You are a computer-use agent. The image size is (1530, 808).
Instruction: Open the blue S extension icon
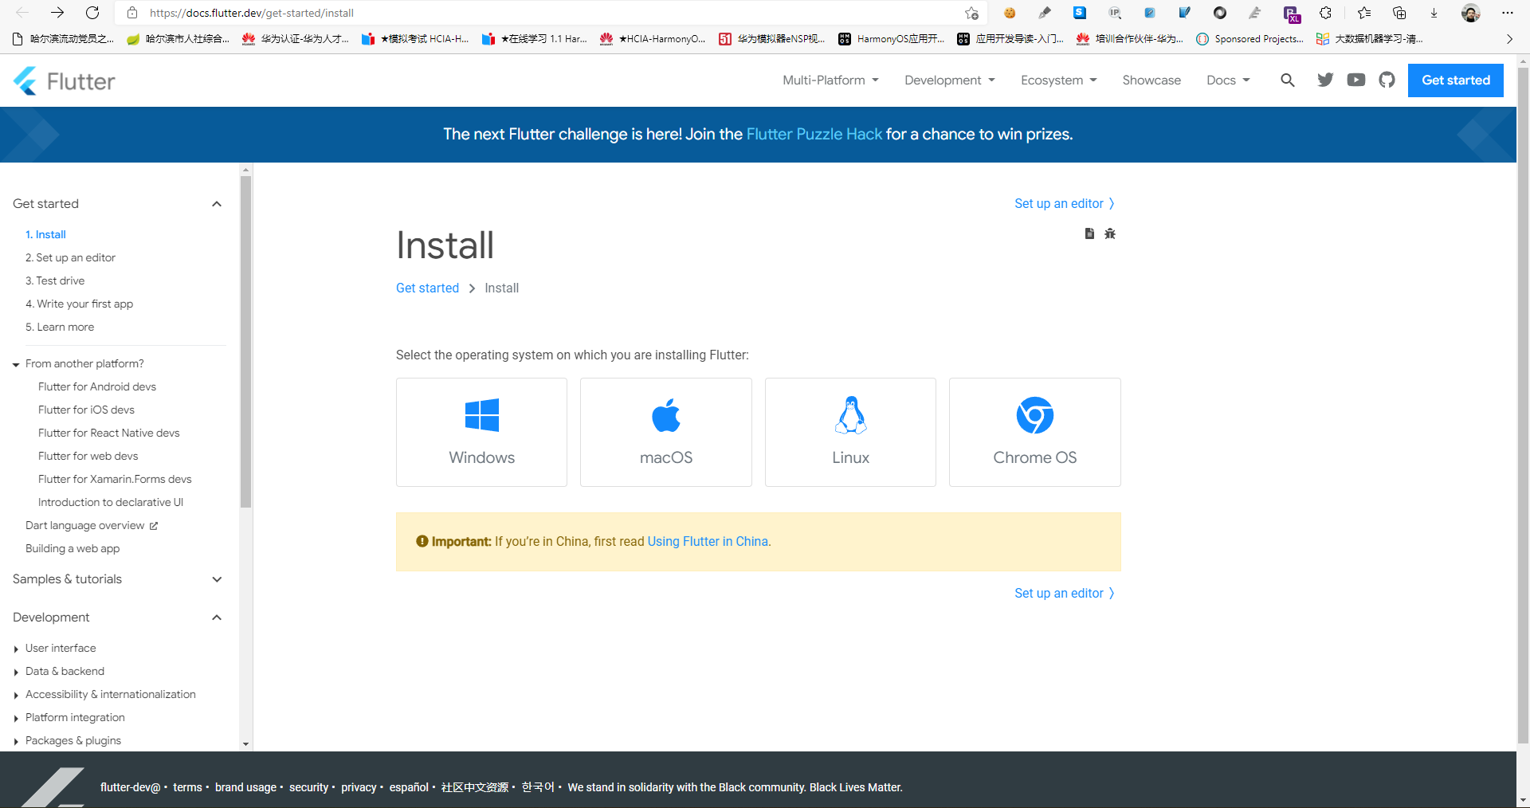tap(1080, 13)
